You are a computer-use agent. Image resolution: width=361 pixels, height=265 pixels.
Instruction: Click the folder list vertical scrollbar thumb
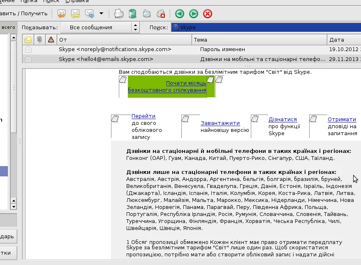14,87
